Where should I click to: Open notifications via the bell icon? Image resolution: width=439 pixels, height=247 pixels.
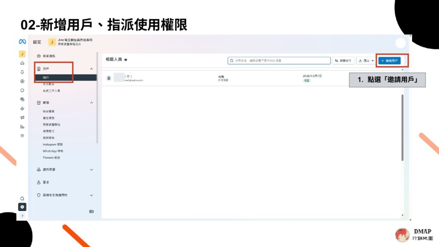coord(22,72)
